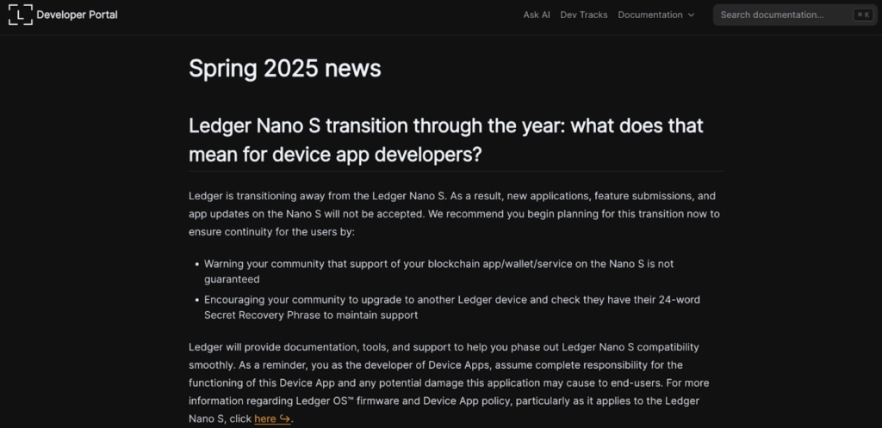Select the Ledger Nano S transition heading
This screenshot has width=882, height=428.
click(445, 139)
